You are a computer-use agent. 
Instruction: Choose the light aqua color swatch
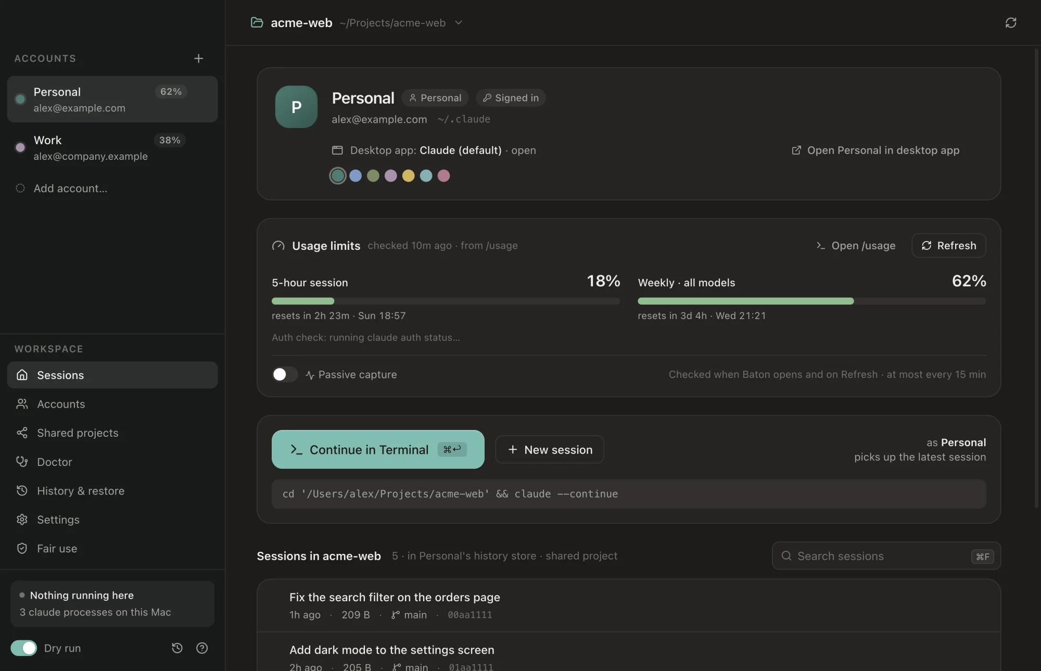426,176
